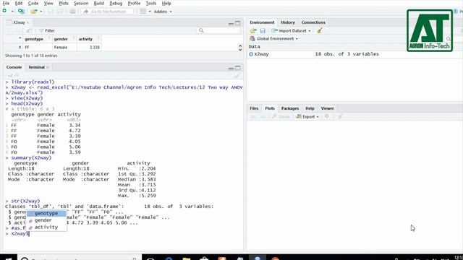Open the New File dropdown arrow
This screenshot has width=463, height=260.
tap(12, 12)
